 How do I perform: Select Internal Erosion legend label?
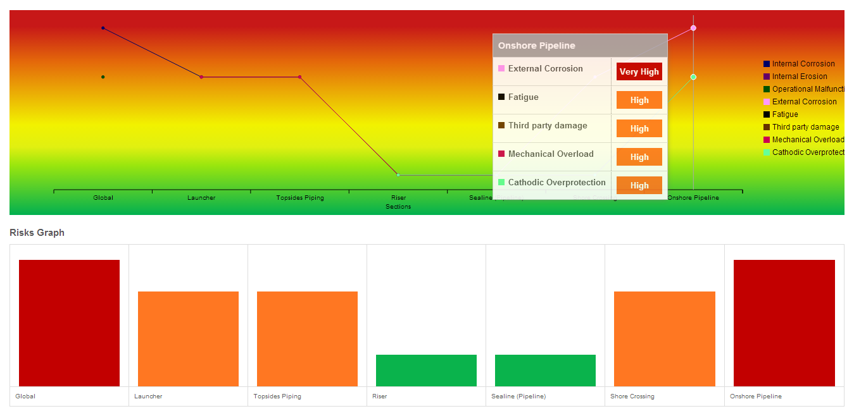(800, 77)
